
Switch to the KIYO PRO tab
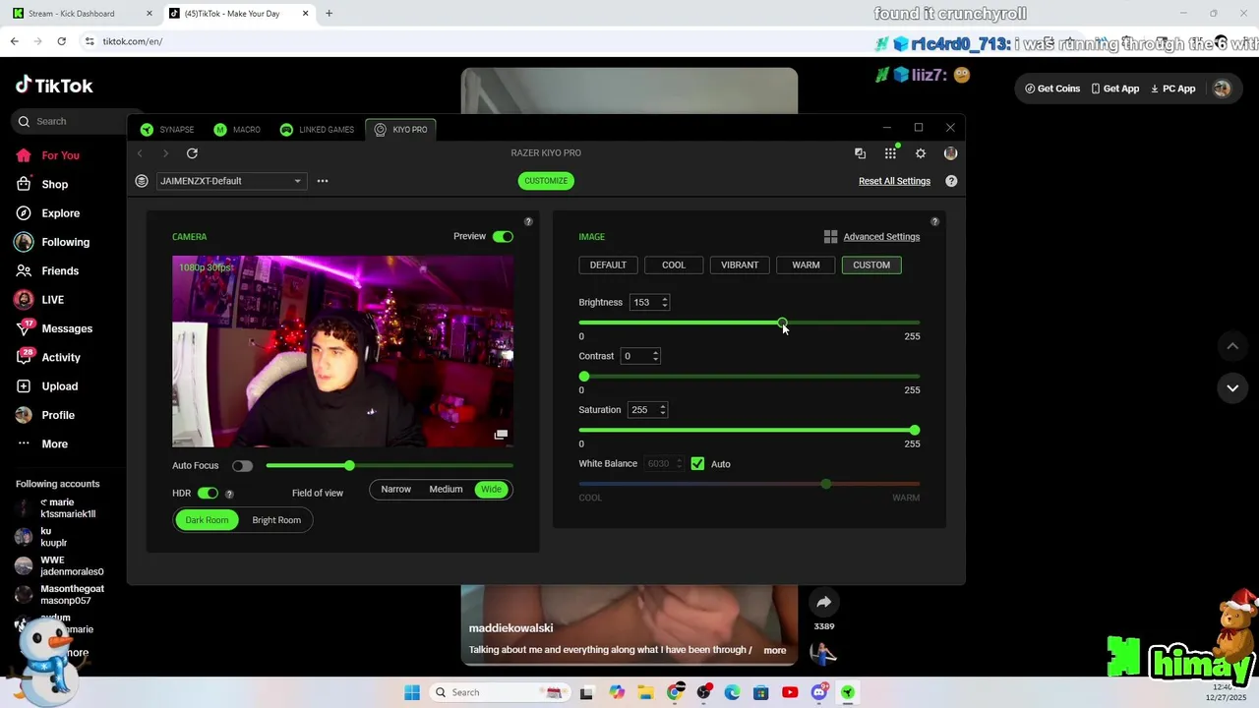coord(400,130)
